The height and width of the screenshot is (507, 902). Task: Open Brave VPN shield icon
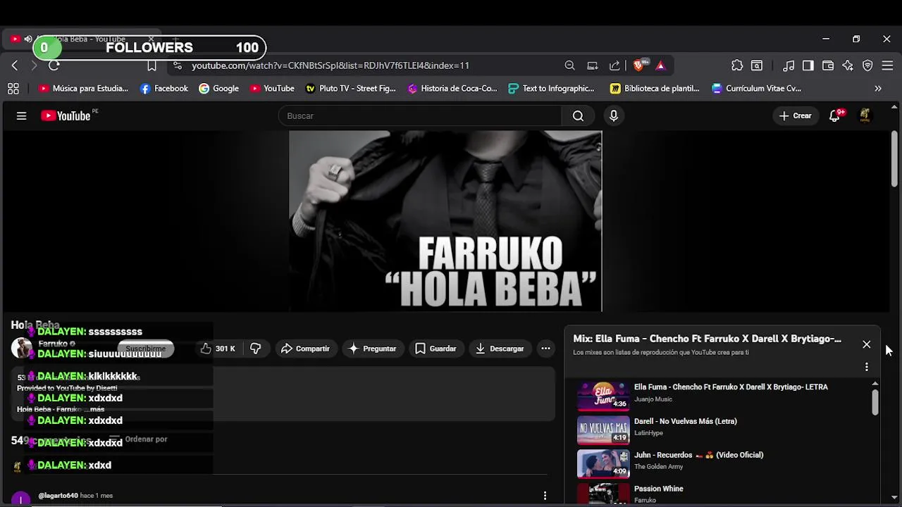867,65
